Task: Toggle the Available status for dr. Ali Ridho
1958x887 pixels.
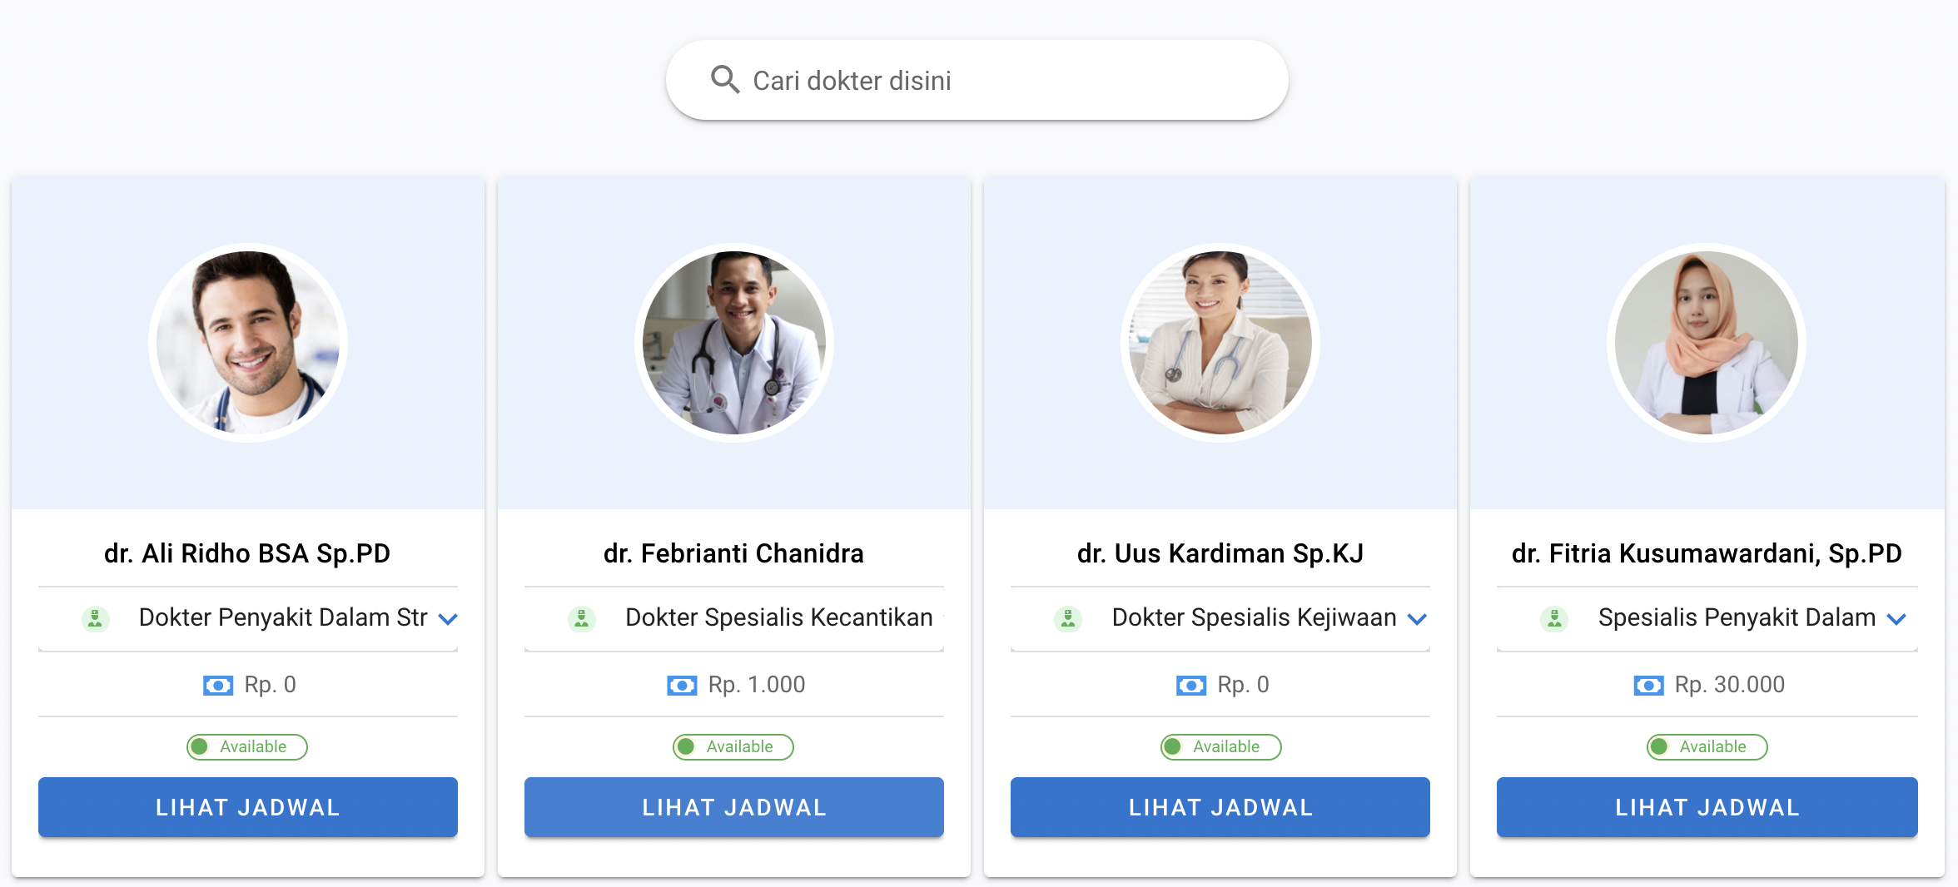Action: click(246, 746)
